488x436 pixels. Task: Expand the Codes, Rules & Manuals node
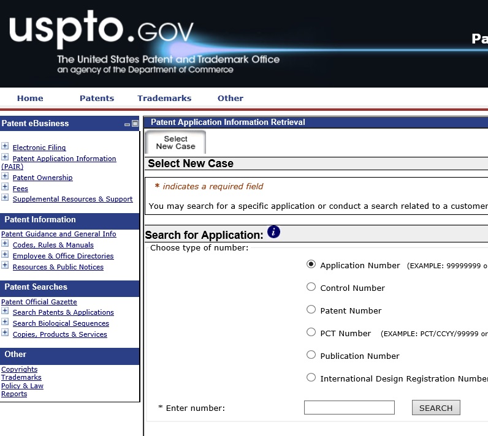[x=5, y=243]
